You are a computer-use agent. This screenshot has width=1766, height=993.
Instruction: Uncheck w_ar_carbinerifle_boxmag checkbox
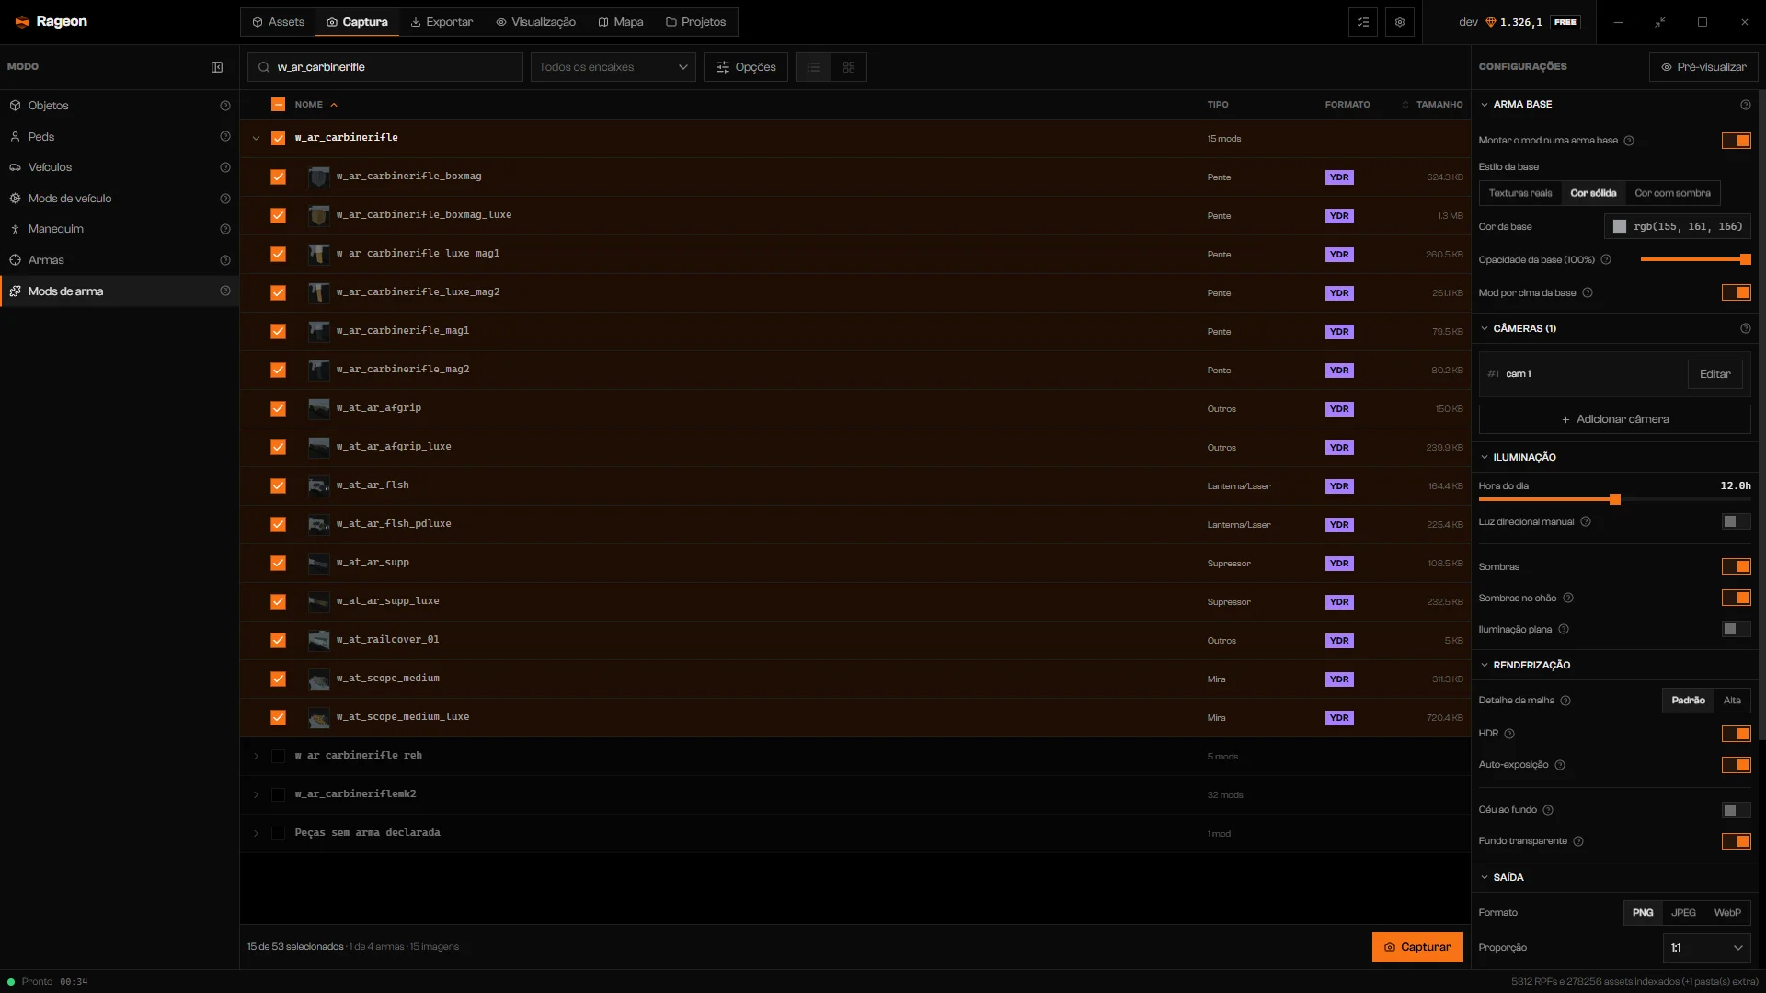coord(278,177)
